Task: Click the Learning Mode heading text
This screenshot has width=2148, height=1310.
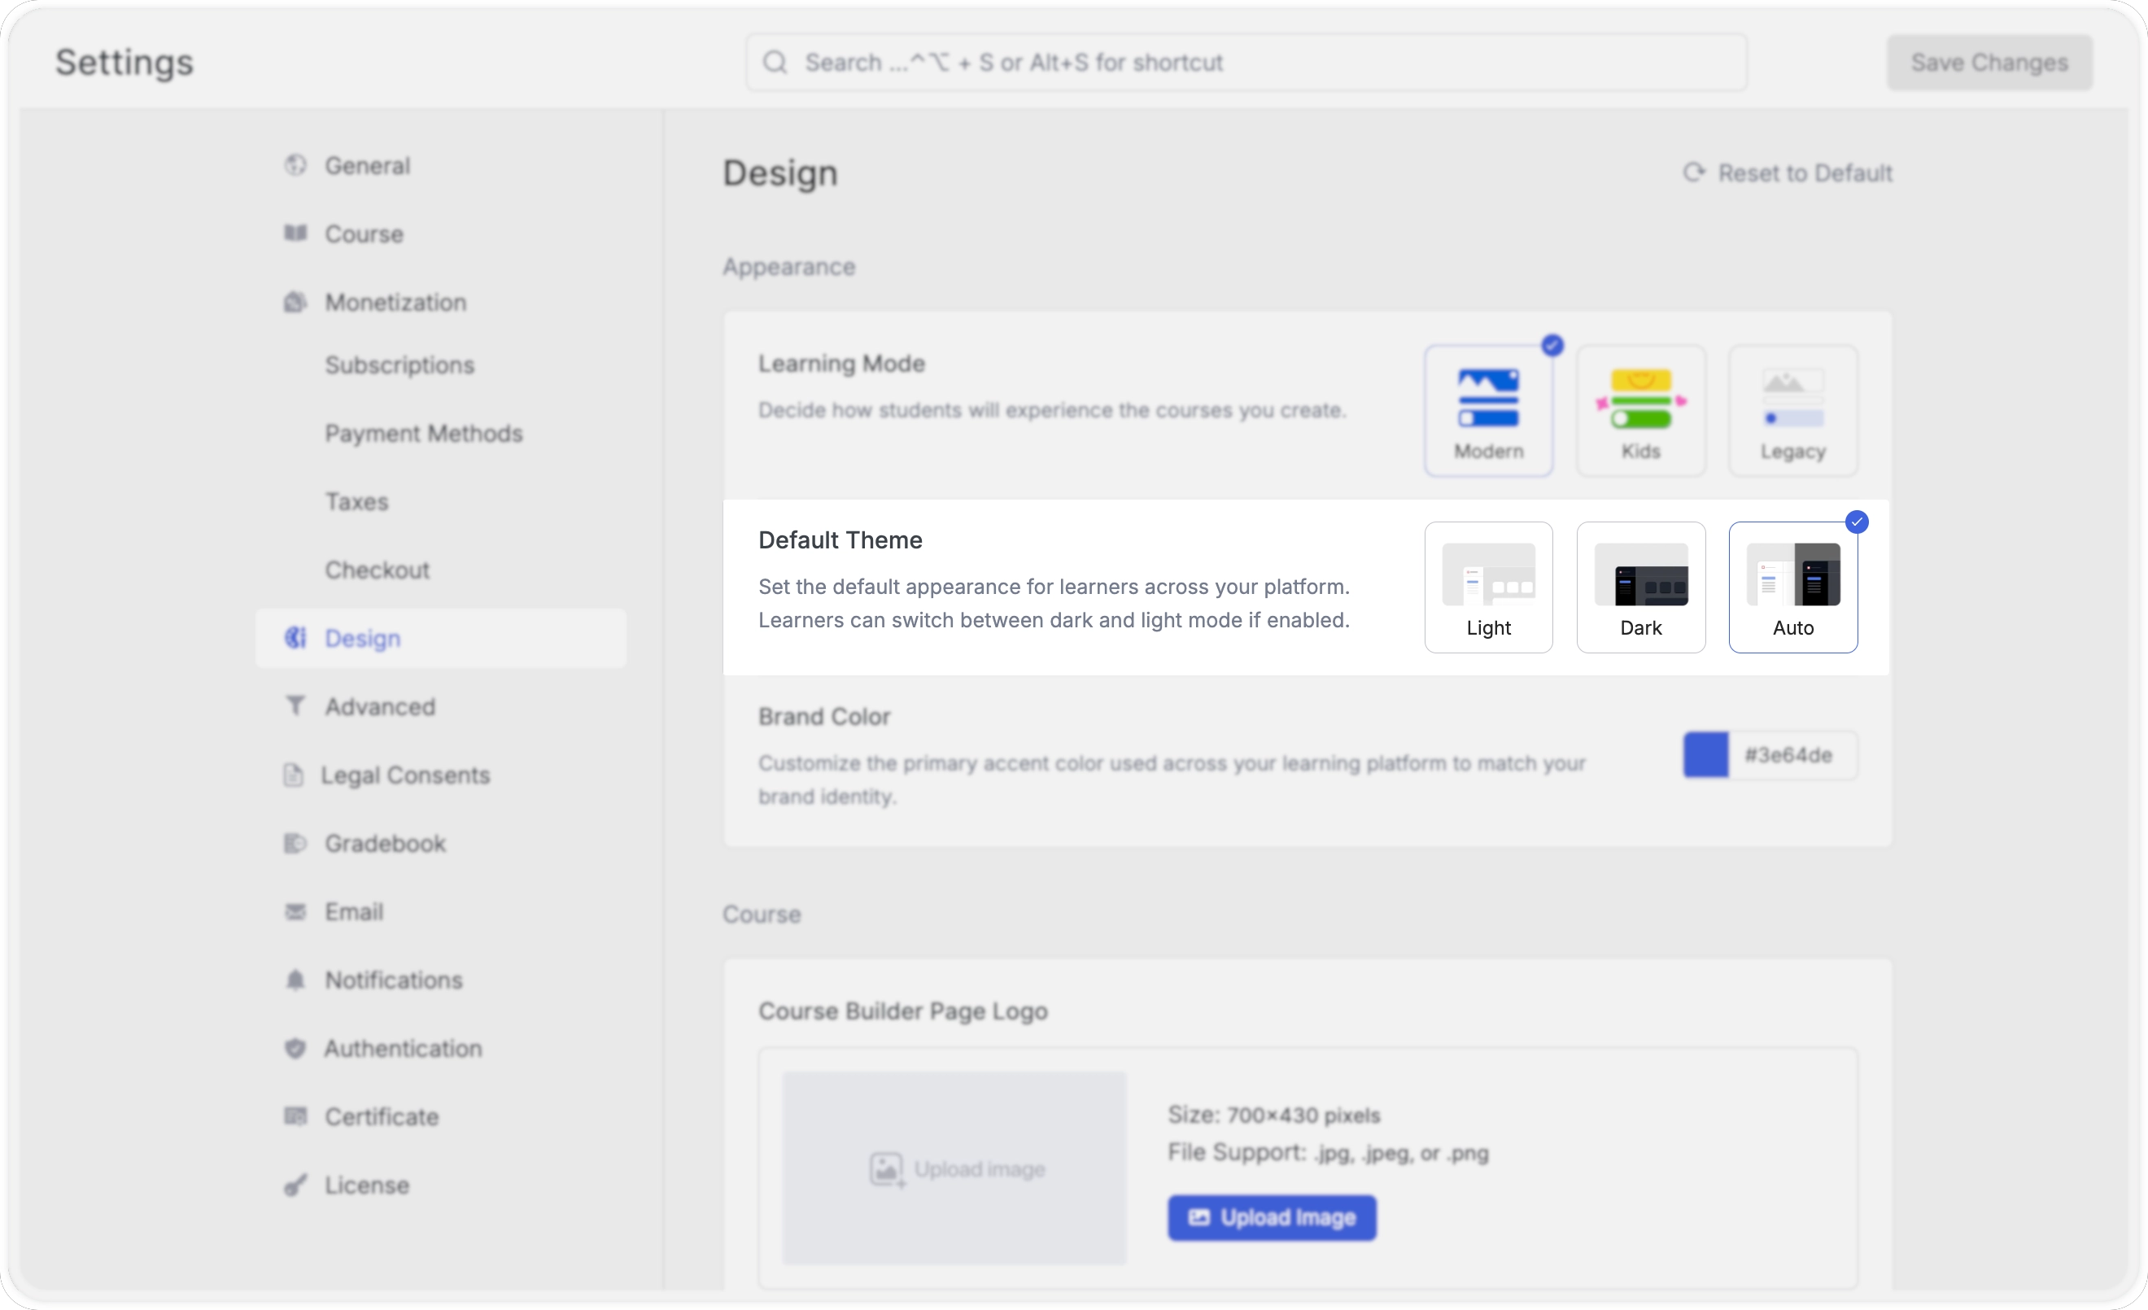Action: tap(841, 363)
